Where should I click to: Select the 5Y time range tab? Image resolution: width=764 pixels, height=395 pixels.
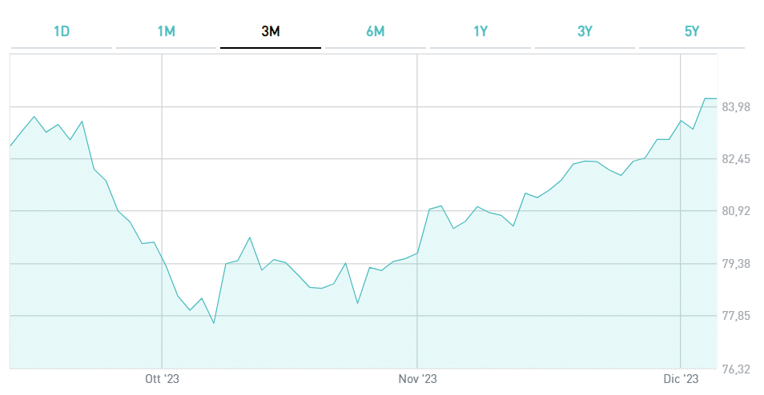[x=692, y=32]
